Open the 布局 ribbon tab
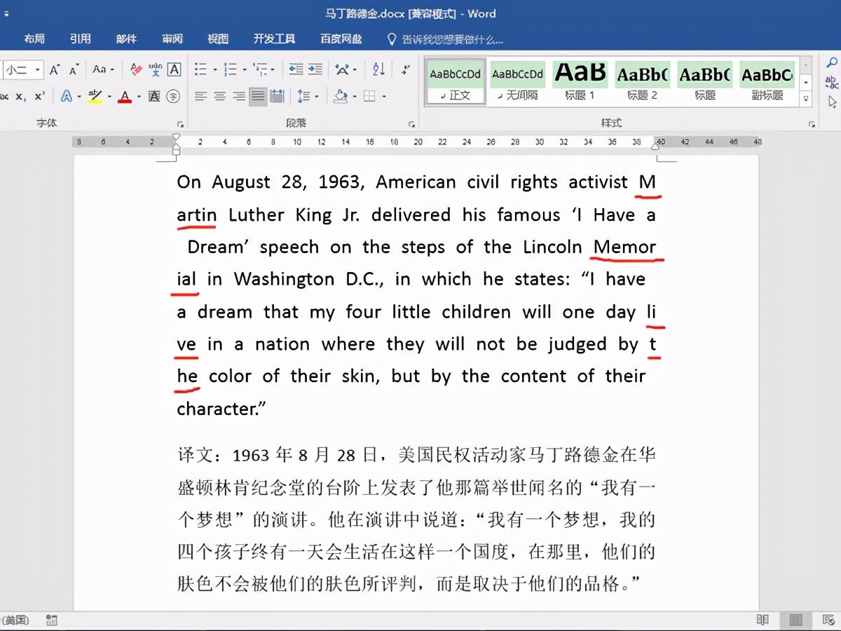Image resolution: width=841 pixels, height=631 pixels. [34, 39]
